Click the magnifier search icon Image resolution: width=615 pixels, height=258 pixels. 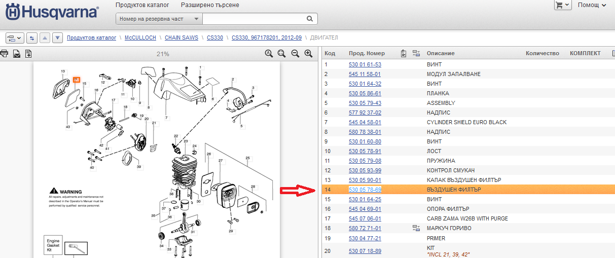coord(310,19)
